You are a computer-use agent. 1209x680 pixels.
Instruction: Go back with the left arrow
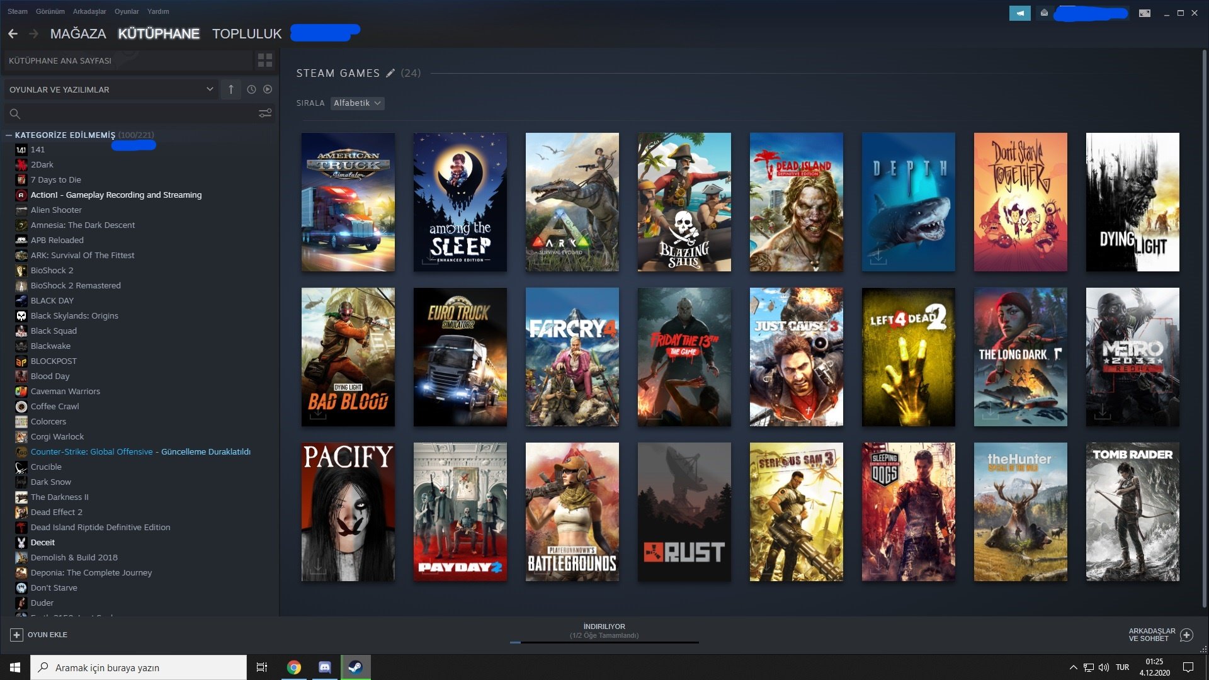click(13, 33)
